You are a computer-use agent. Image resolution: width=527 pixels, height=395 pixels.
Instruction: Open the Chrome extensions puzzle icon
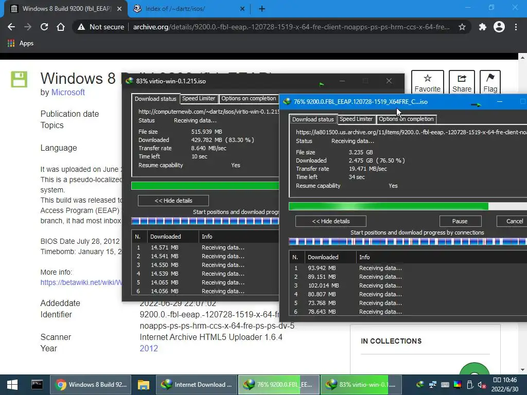pos(482,27)
